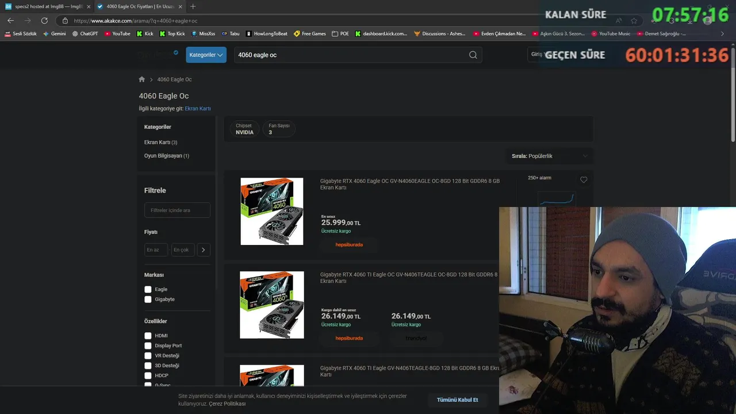Click the hepsiburada offer under 25.999,00 TL
Viewport: 736px width, 414px height.
pyautogui.click(x=349, y=244)
